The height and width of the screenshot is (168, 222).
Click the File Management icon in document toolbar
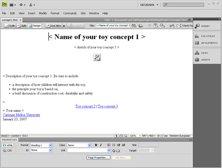click(134, 26)
